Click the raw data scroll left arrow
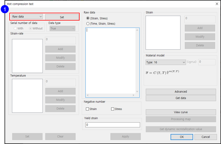Viewport: 221px width, 144px height. pyautogui.click(x=88, y=95)
